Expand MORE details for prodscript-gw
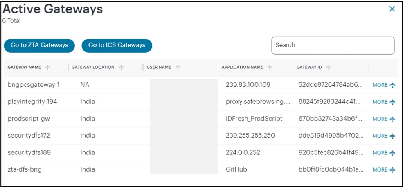 point(383,119)
